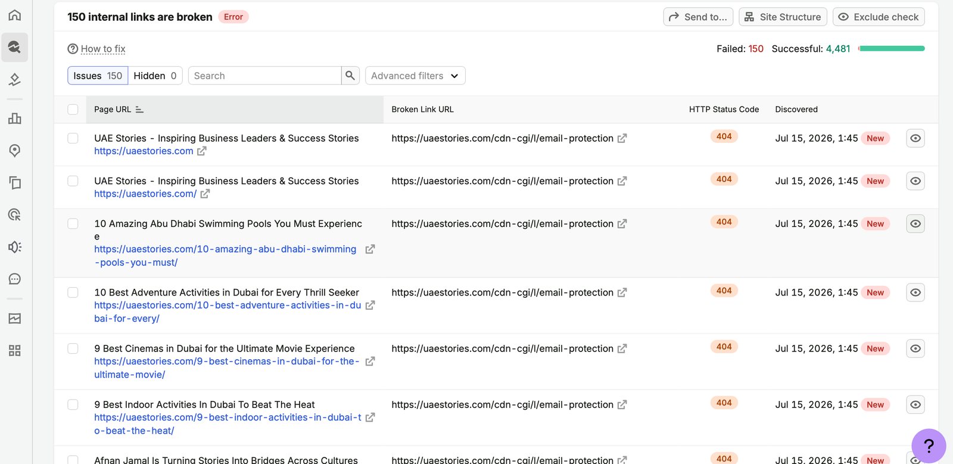The image size is (953, 464).
Task: Open external icon for indoor activities Dubai URL
Action: (x=370, y=418)
